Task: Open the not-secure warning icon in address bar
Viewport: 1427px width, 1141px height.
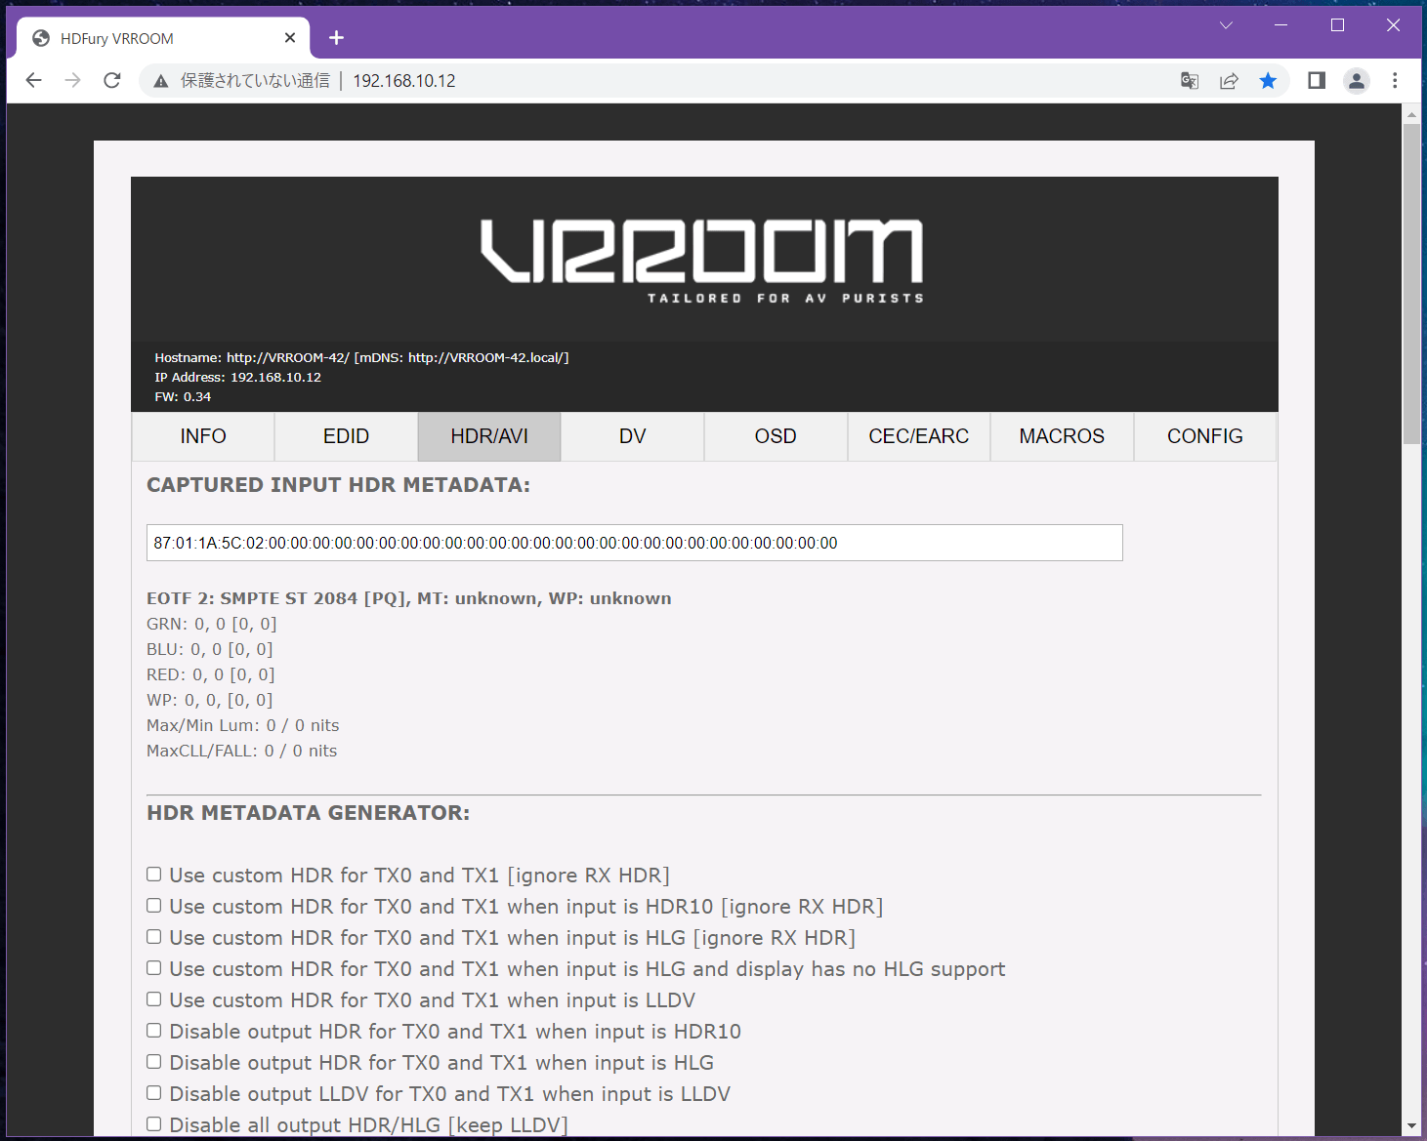Action: [161, 81]
